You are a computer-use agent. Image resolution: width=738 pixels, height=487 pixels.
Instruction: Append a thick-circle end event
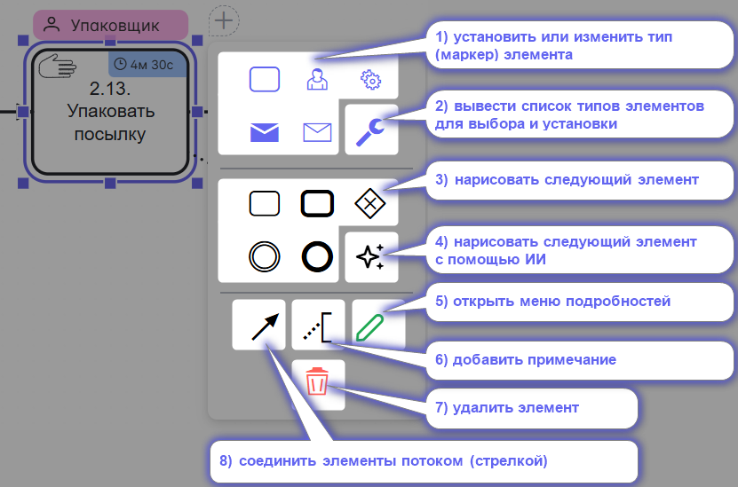[x=317, y=256]
